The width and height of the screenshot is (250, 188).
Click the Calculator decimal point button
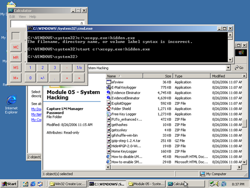click(x=55, y=78)
